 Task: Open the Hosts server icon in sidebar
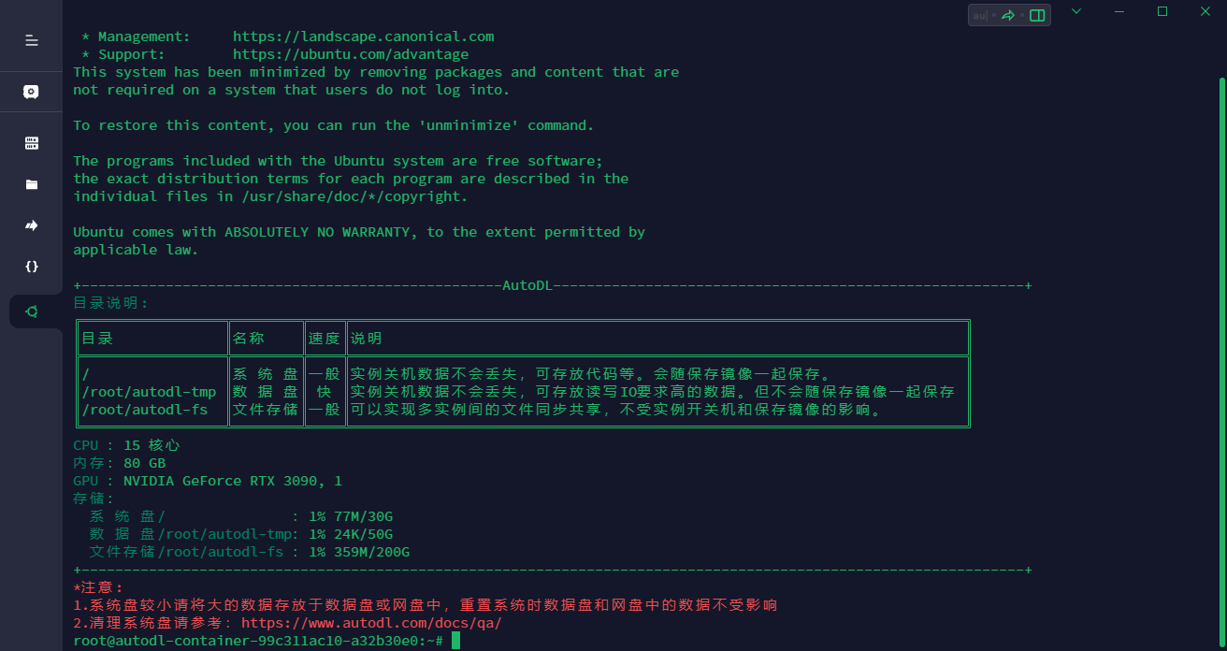31,143
